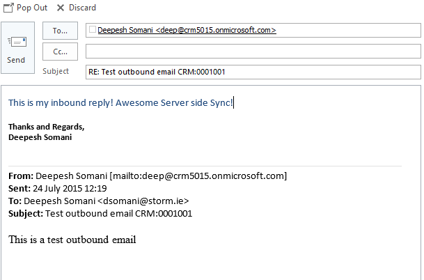Click the Send envelope icon
The height and width of the screenshot is (280, 424).
pos(16,42)
